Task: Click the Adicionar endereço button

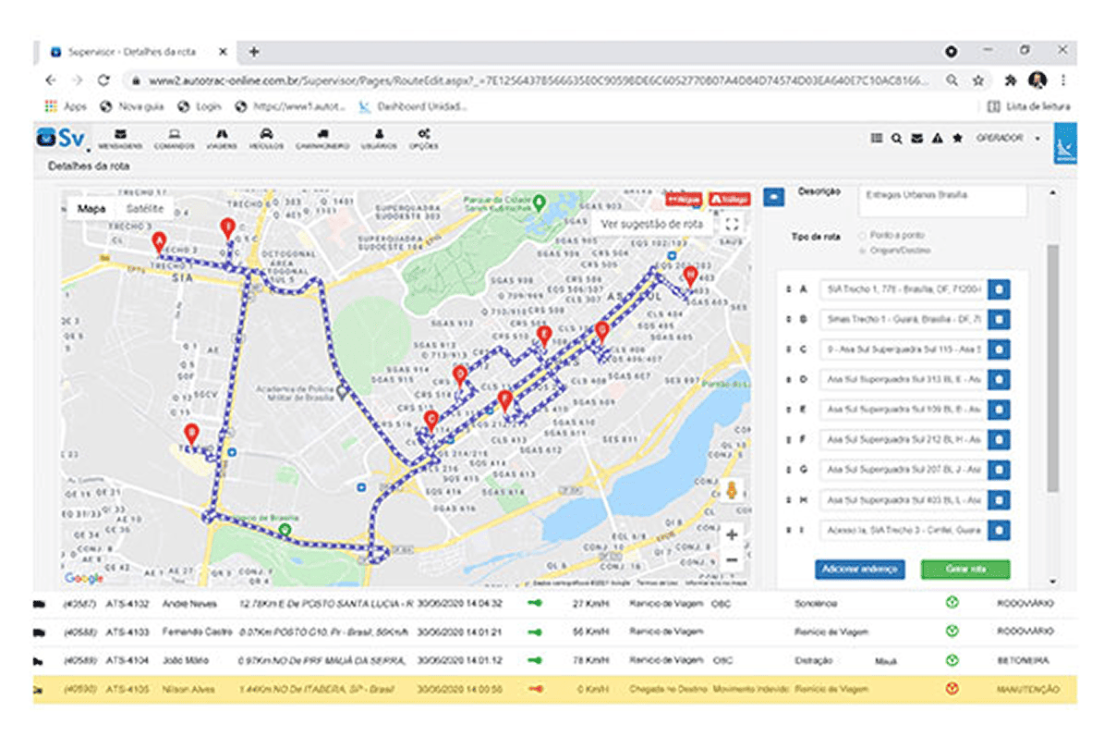Action: tap(859, 570)
